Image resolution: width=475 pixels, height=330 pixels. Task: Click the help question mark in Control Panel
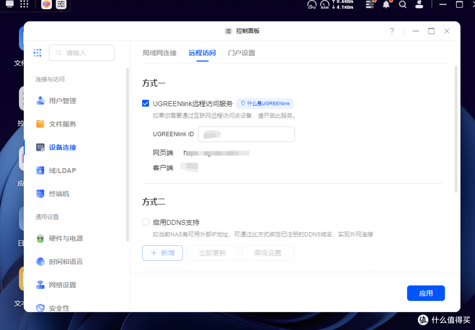click(x=392, y=31)
